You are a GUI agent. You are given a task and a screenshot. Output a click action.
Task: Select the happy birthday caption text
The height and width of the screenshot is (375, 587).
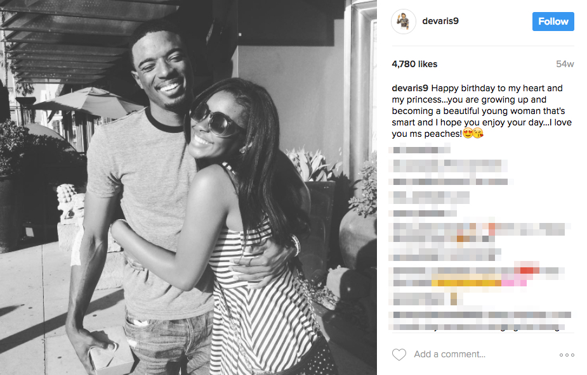482,111
